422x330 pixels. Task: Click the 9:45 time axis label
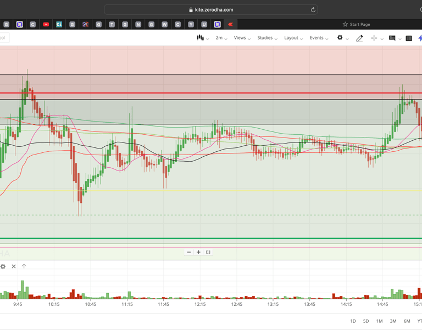pos(18,304)
